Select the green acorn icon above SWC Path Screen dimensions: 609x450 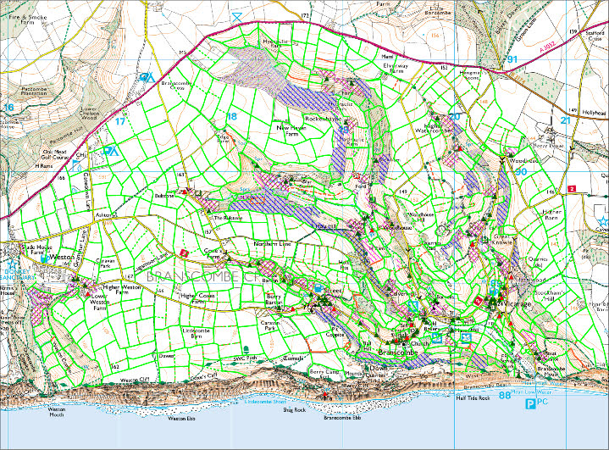tap(246, 348)
